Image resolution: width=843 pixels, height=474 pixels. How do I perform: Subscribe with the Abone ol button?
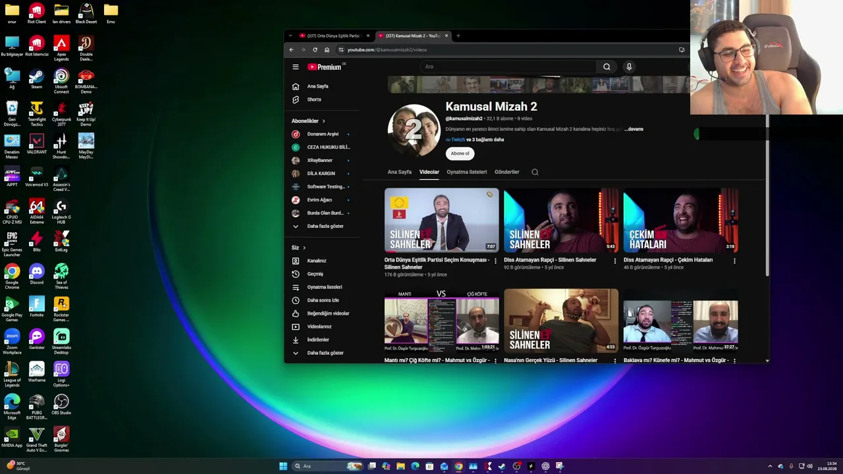pos(460,153)
